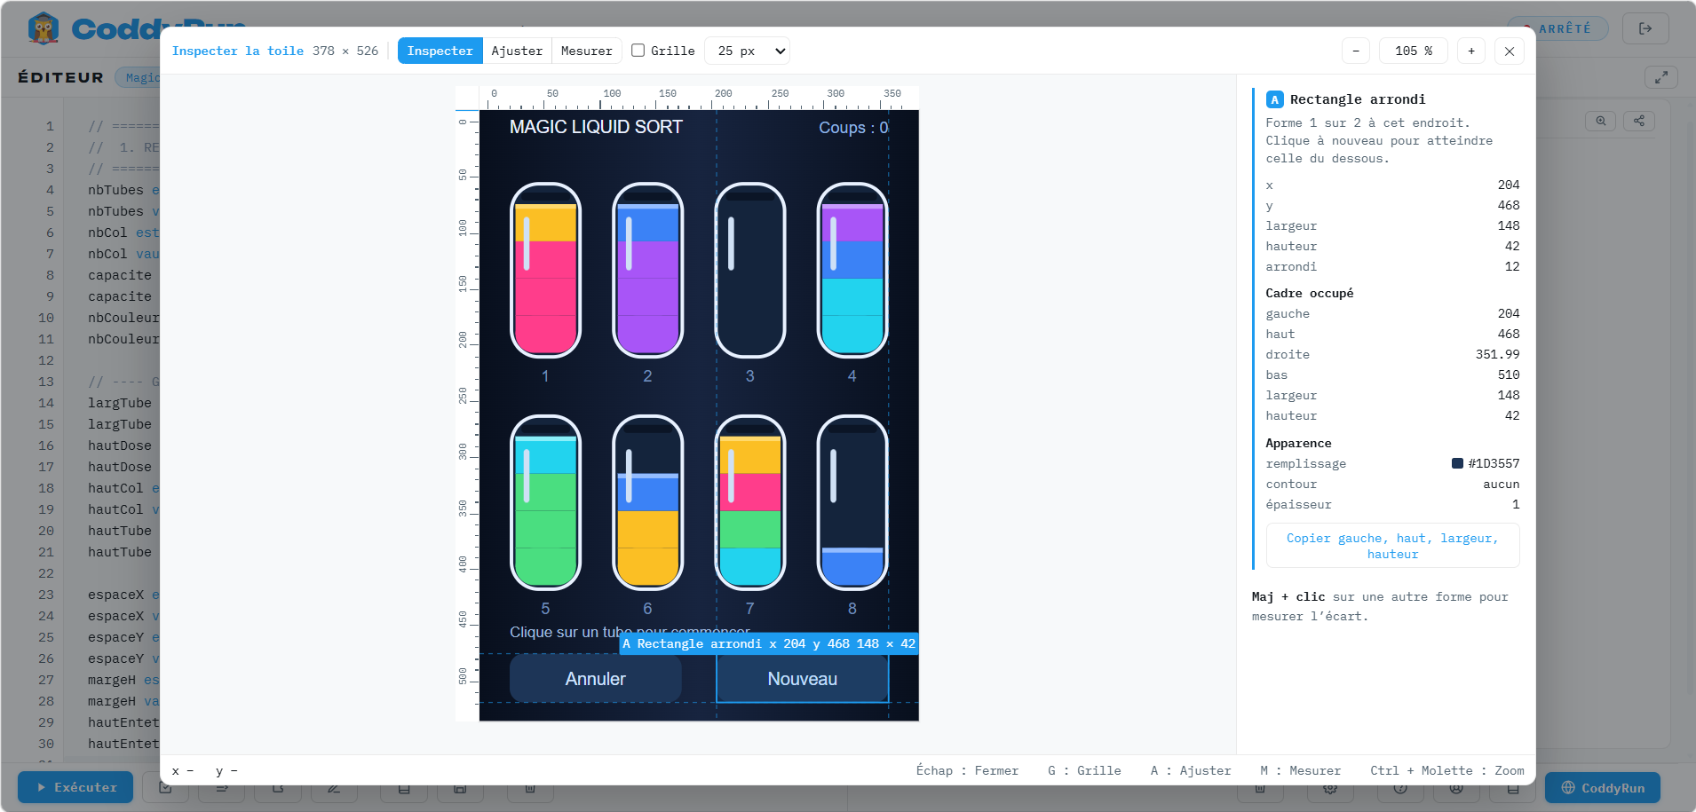Screen dimensions: 1696x812
Task: Click the droite value 351.99
Action: 1497,354
